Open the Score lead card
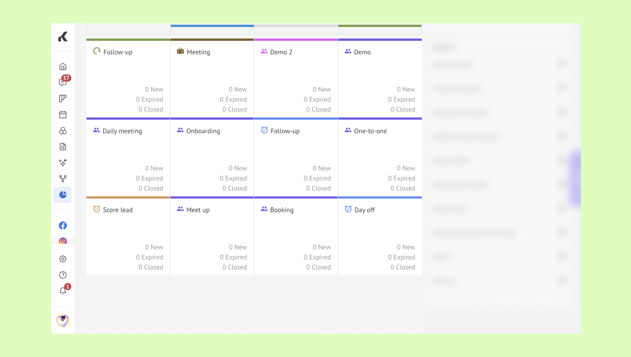The width and height of the screenshot is (631, 357). 128,236
